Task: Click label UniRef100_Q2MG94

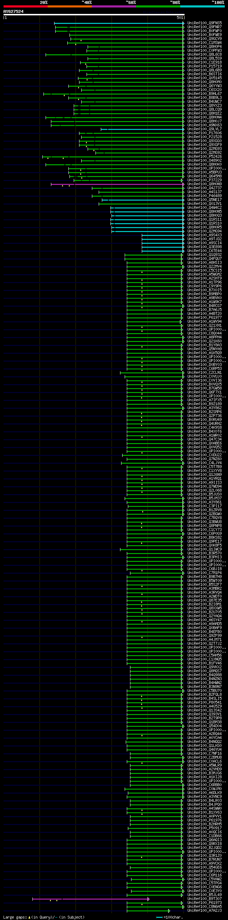Action: pos(204,231)
